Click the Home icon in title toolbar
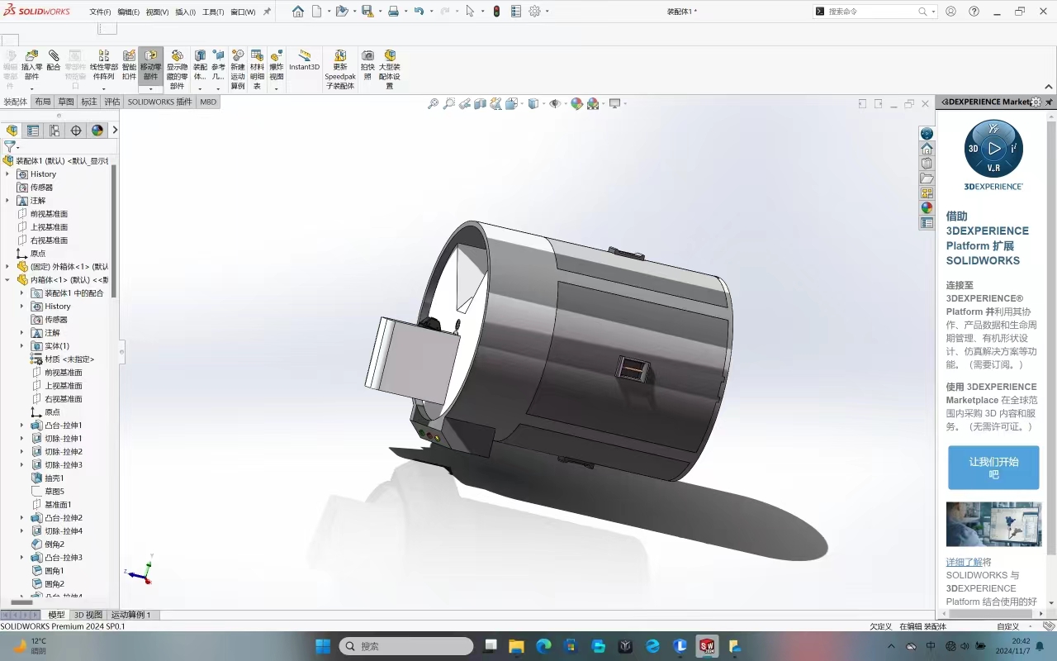Viewport: 1057px width, 661px height. [x=298, y=12]
